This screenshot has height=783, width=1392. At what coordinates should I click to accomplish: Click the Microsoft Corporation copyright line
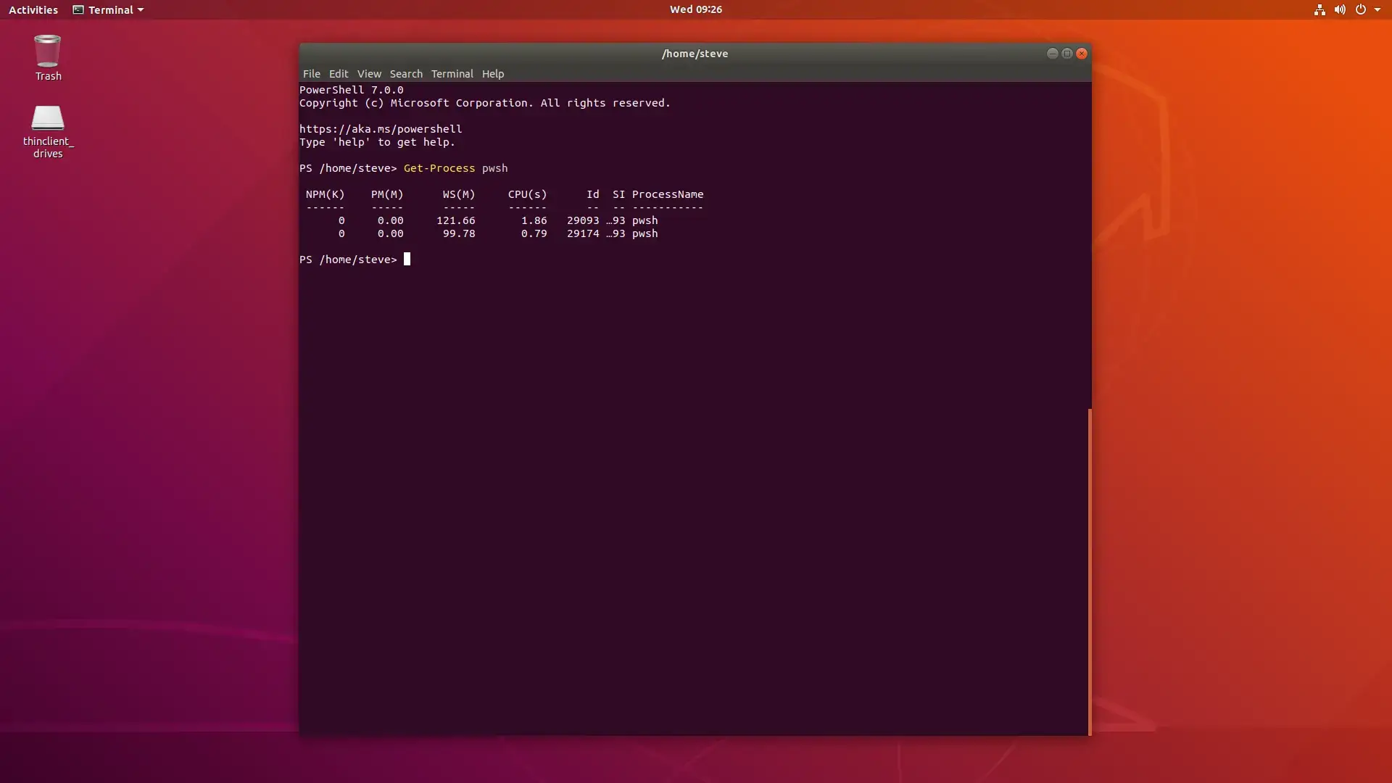485,103
